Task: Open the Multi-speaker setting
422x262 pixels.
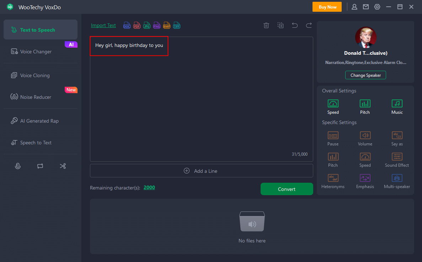Action: [397, 181]
